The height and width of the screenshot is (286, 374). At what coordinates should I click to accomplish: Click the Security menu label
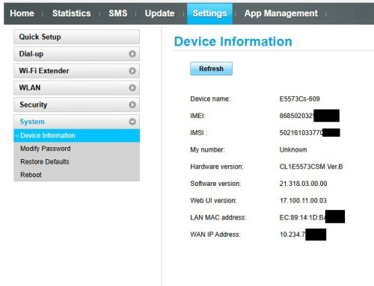point(33,105)
